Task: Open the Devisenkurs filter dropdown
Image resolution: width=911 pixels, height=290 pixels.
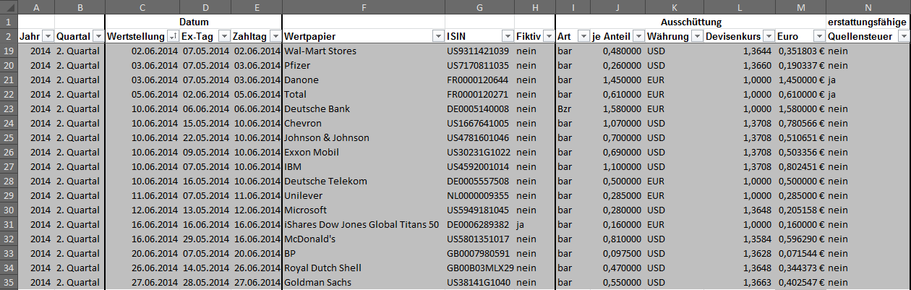Action: point(768,36)
